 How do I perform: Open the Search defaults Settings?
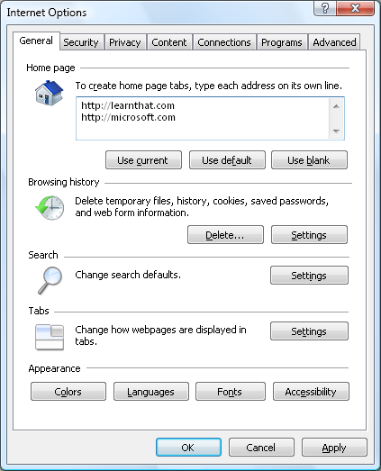[x=309, y=276]
